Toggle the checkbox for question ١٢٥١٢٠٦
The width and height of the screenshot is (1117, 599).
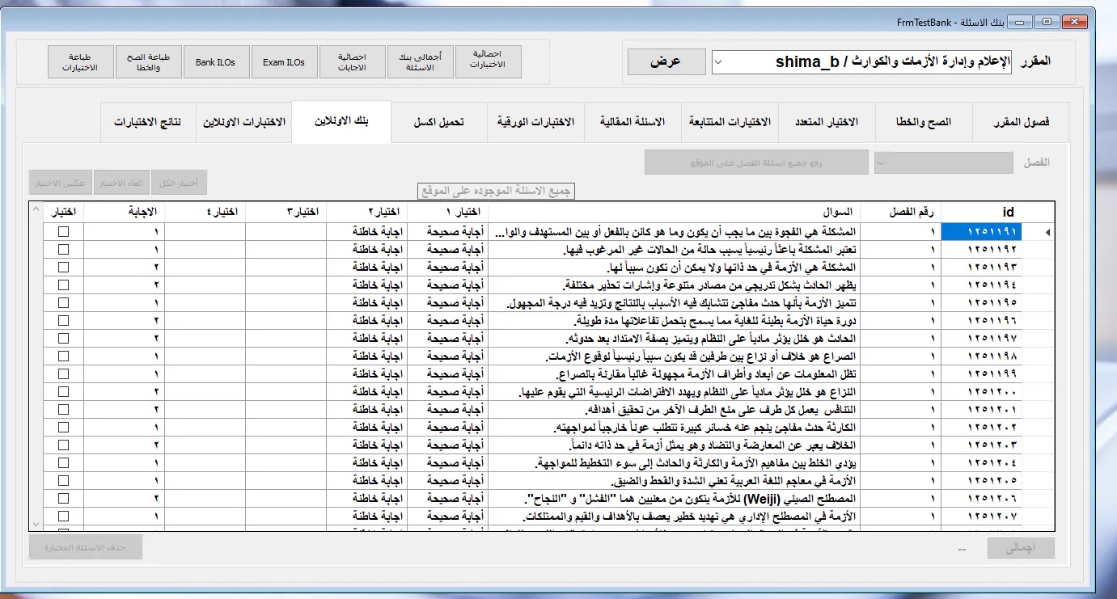click(64, 499)
